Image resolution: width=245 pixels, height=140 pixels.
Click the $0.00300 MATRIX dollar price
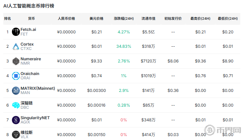[x=96, y=90]
